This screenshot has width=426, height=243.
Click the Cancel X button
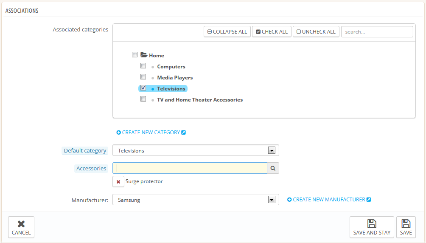click(21, 227)
